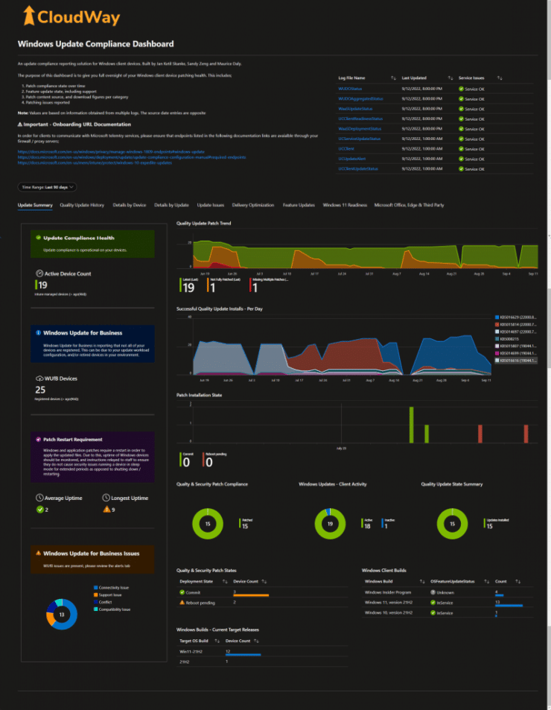Click the Service OK check icon for UCClient
Screen dimensions: 551x710
pos(461,148)
